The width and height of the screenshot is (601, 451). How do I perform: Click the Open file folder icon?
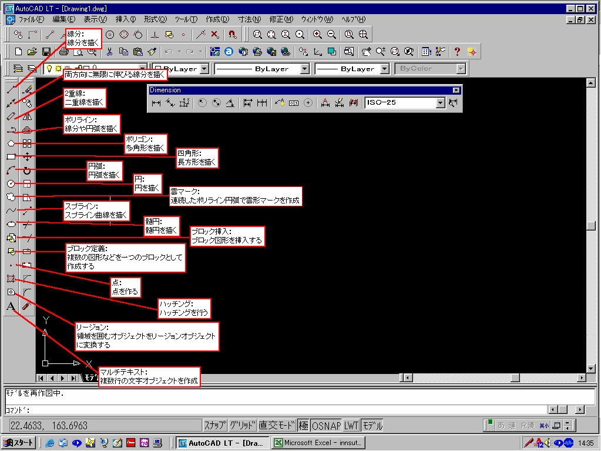click(x=32, y=51)
